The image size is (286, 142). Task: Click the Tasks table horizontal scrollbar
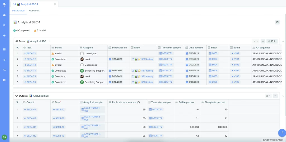point(145,88)
